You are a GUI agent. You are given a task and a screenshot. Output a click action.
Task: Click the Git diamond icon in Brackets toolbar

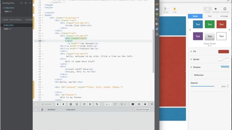pos(157,29)
